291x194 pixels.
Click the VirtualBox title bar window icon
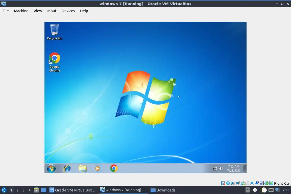click(3, 4)
